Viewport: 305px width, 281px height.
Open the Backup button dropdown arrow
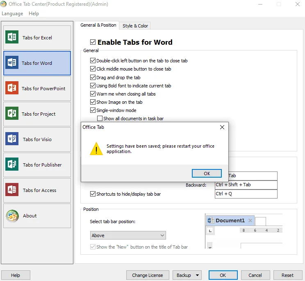coord(197,275)
